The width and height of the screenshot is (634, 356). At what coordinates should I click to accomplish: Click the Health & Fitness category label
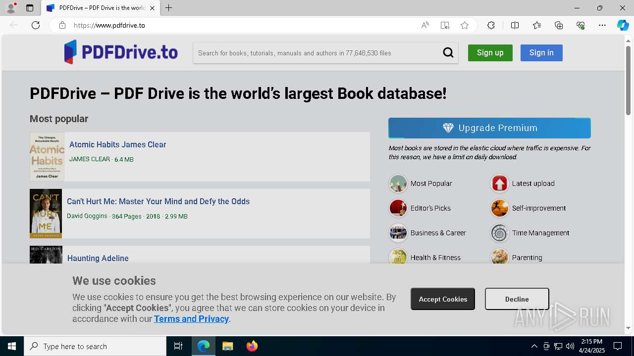[436, 258]
